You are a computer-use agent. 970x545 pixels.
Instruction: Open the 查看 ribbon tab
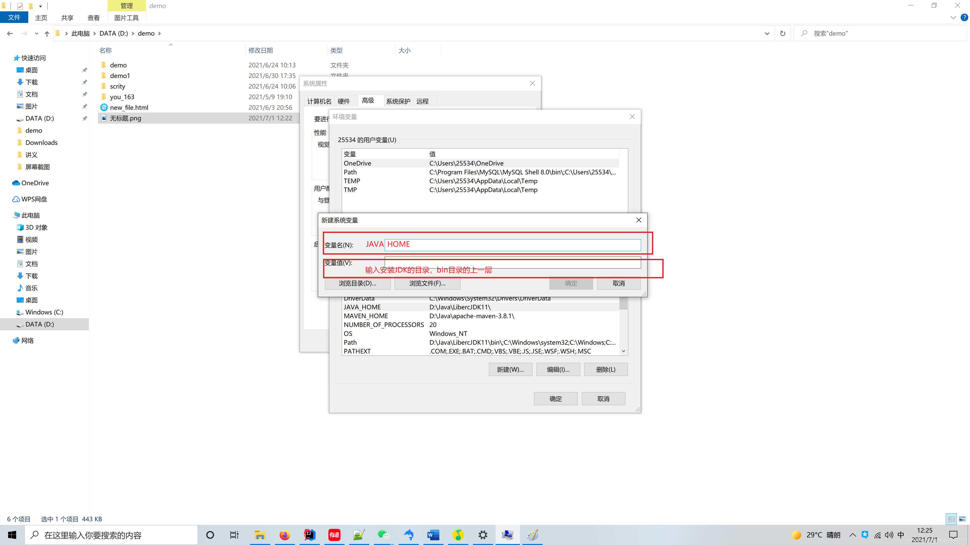point(93,18)
